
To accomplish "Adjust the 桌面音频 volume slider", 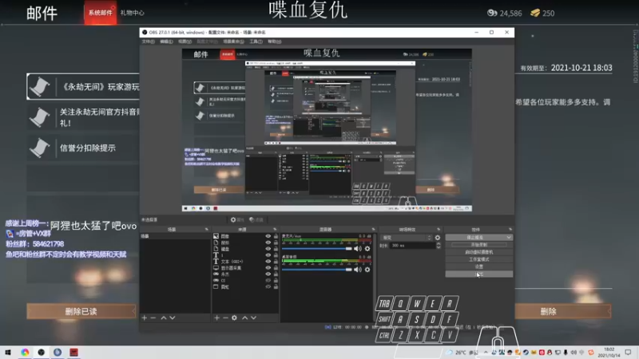I will click(317, 270).
